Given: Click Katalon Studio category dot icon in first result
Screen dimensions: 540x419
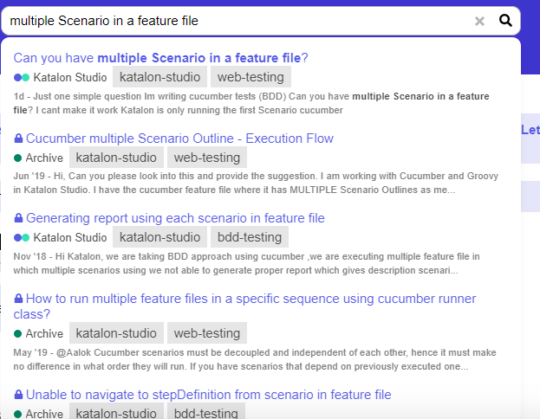Looking at the screenshot, I should click(22, 78).
